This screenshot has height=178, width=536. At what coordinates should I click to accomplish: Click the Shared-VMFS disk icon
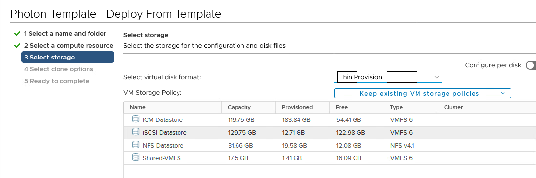(136, 157)
